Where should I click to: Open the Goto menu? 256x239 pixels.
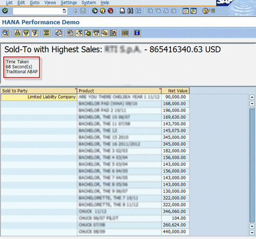34,3
